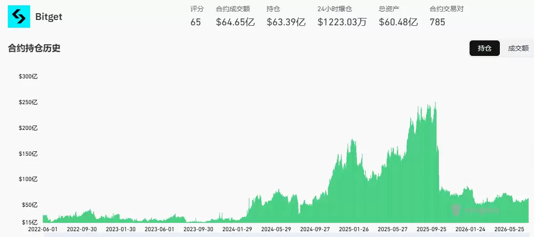The image size is (534, 237).
Task: Click the 合约交易对 label
Action: 447,9
